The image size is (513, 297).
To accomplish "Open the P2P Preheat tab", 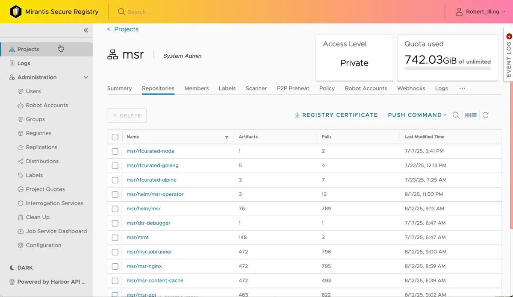I will click(293, 88).
